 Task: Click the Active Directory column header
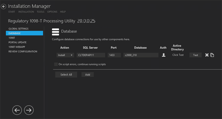coord(177,48)
